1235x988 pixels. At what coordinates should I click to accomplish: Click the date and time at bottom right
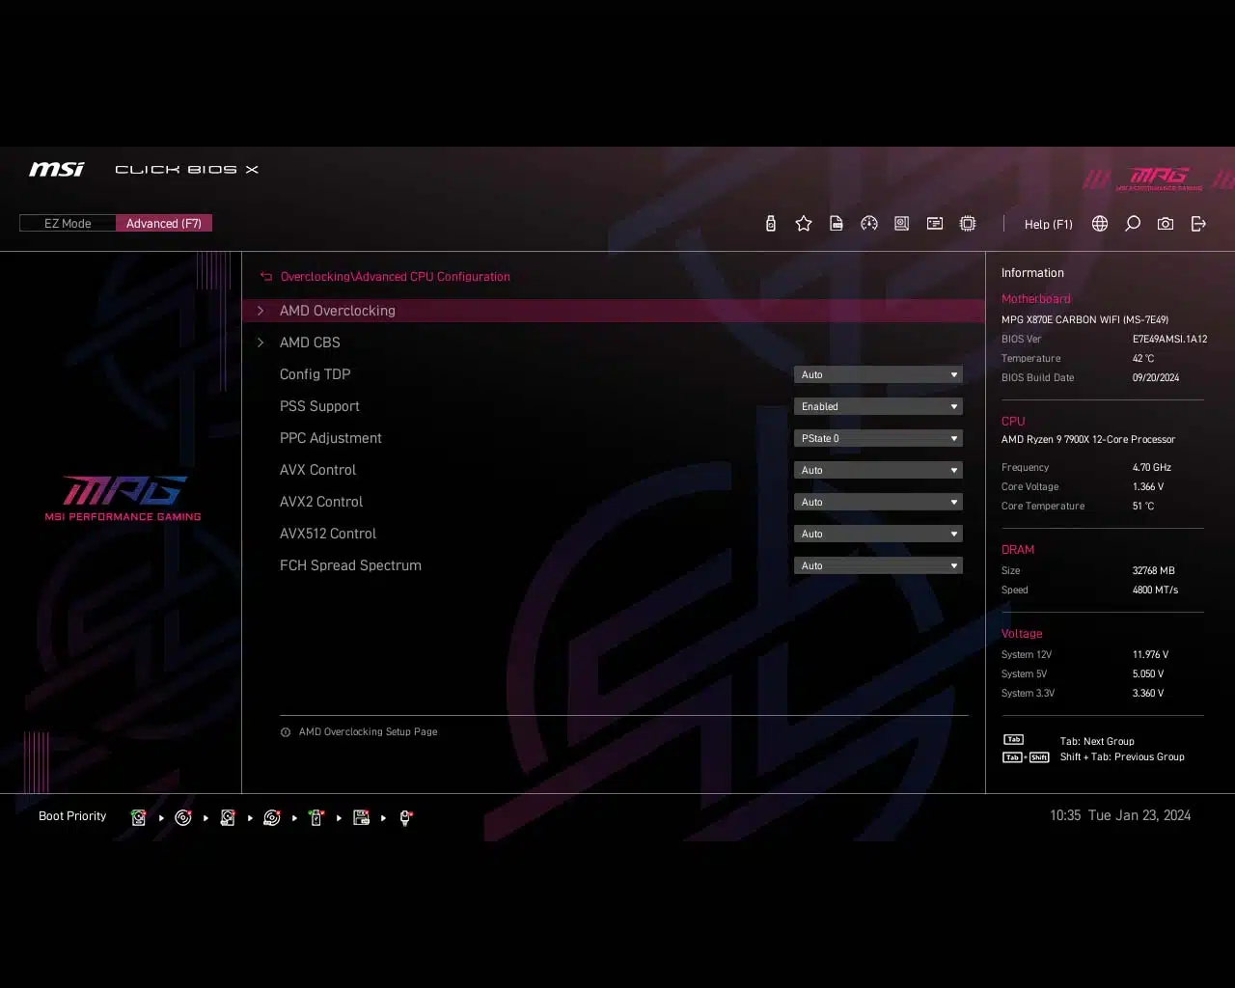(x=1120, y=816)
